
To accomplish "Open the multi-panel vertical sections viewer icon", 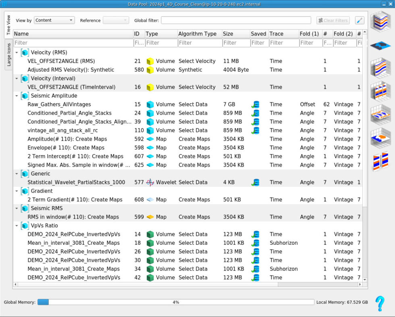I will click(x=380, y=91).
